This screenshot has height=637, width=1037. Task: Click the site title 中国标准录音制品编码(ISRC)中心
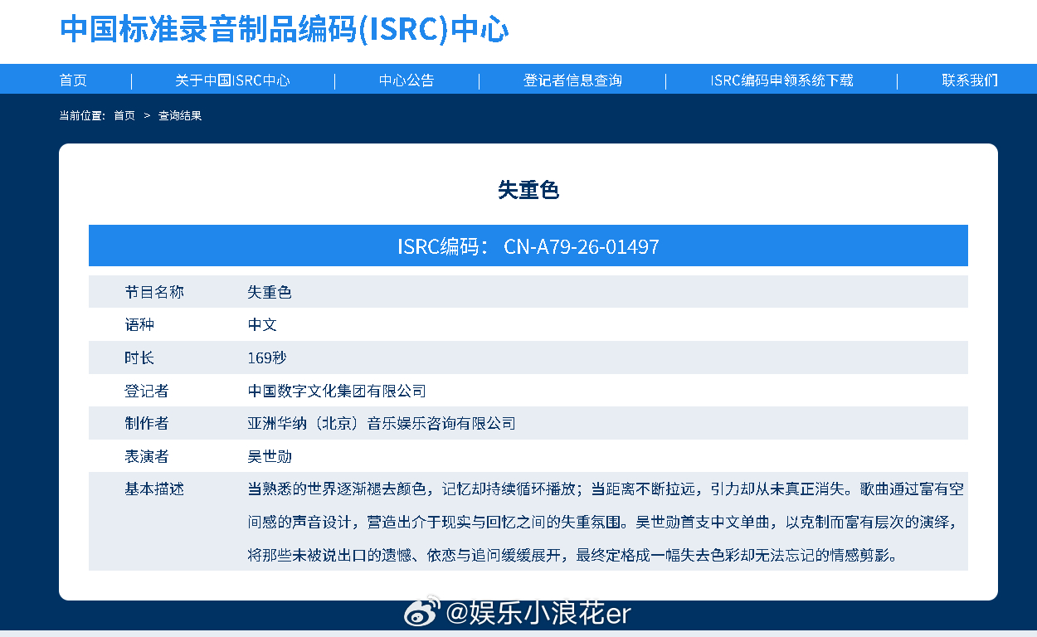pos(284,29)
